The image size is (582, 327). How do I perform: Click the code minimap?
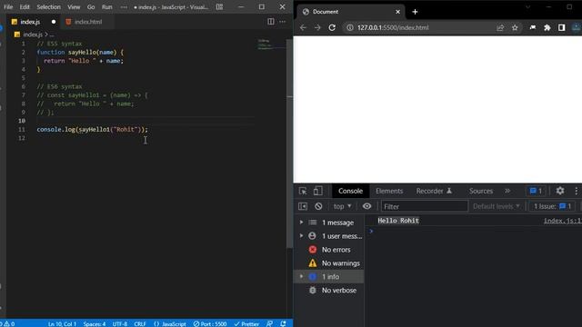click(x=271, y=45)
